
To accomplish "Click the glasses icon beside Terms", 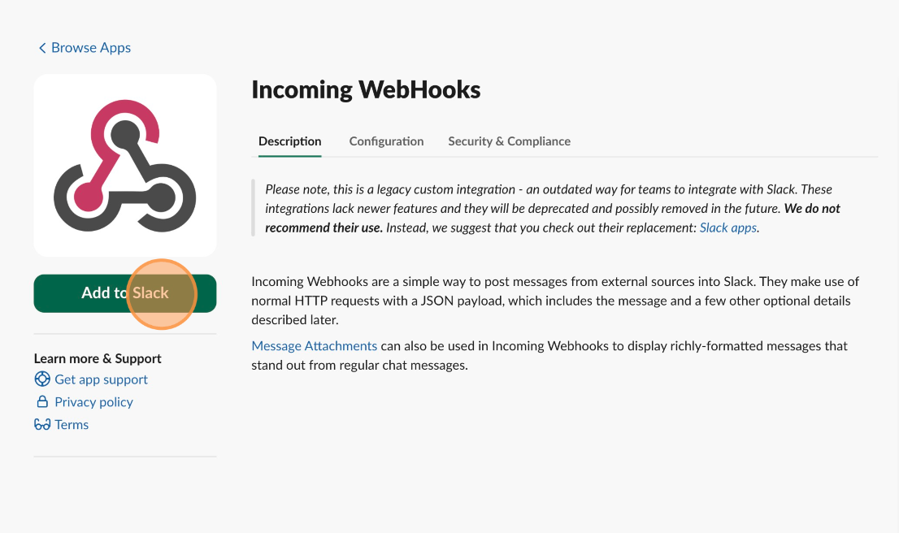I will click(x=42, y=425).
